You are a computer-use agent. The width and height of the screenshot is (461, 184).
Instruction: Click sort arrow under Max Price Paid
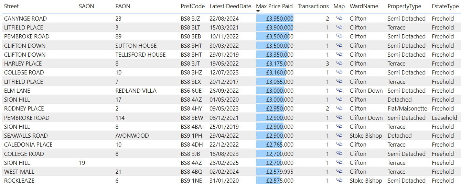tap(258, 11)
